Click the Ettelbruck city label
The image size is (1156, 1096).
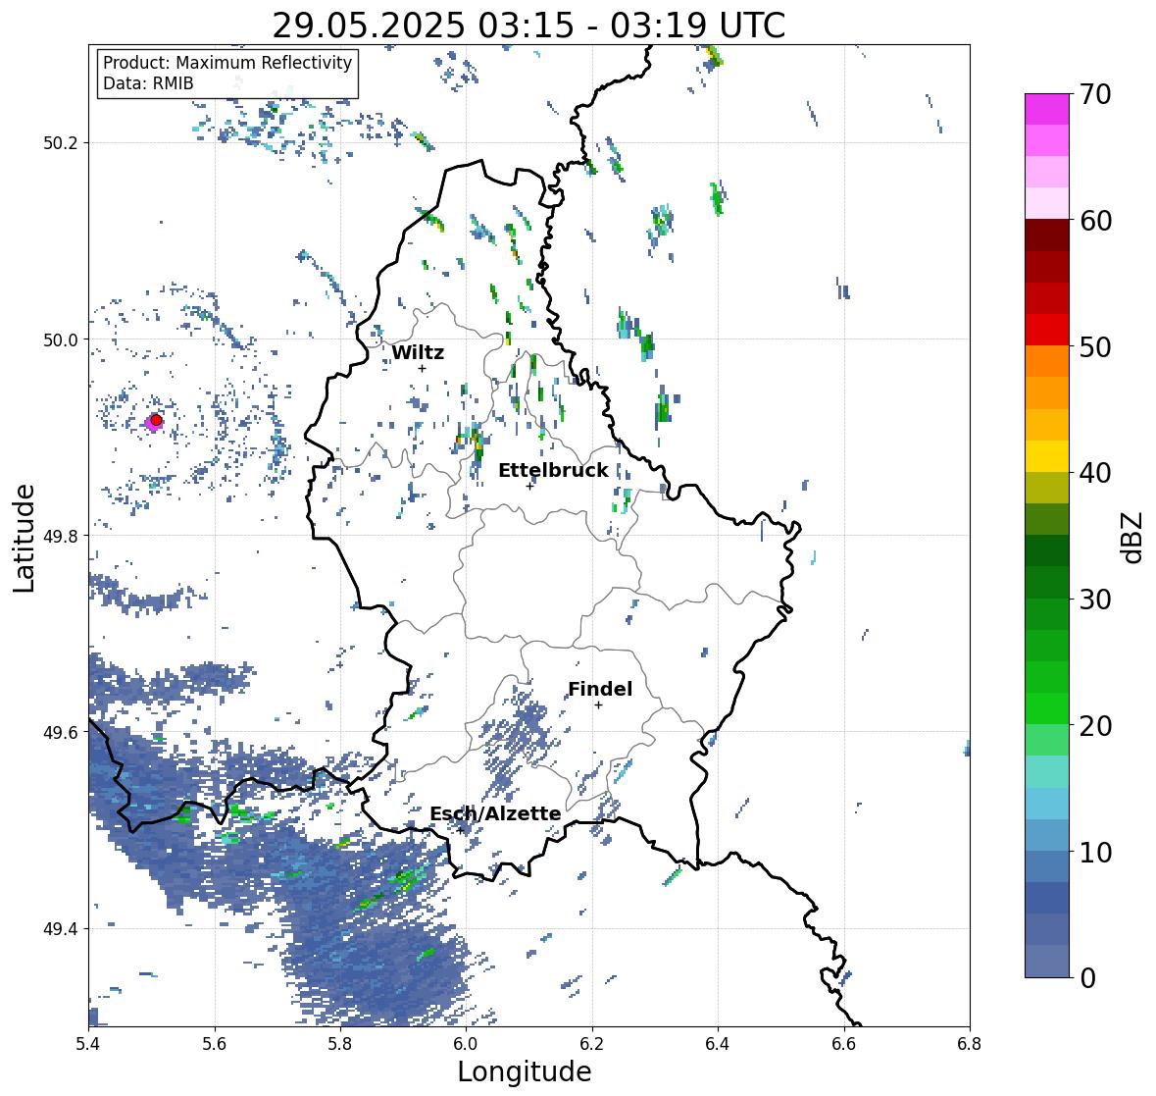click(553, 471)
